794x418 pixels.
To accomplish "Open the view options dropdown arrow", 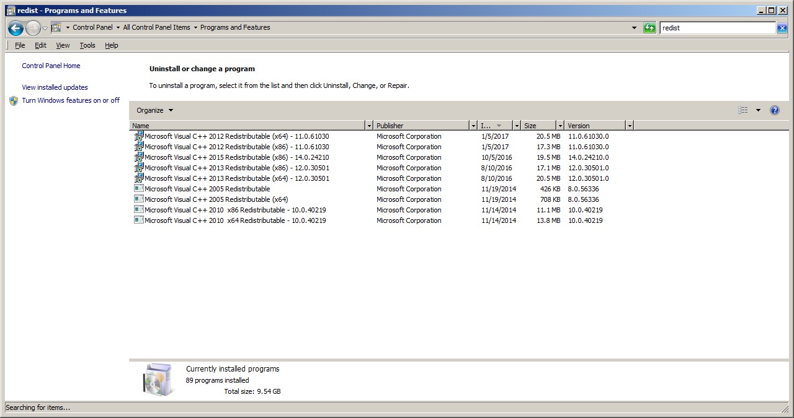I will [758, 110].
